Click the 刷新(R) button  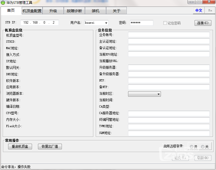coord(203,158)
